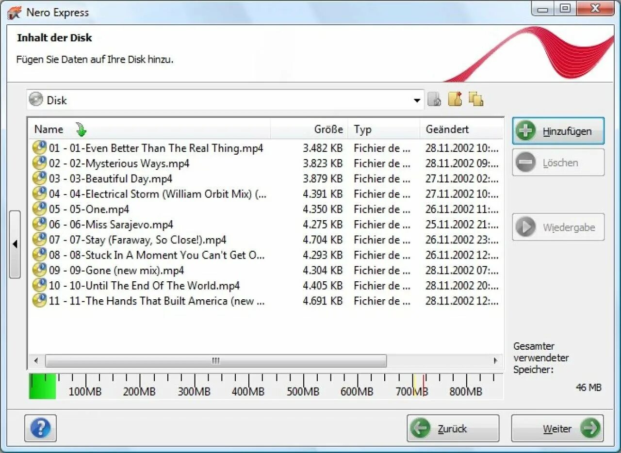Click the horizontal scrollbar left arrow
The height and width of the screenshot is (453, 621).
(x=36, y=361)
